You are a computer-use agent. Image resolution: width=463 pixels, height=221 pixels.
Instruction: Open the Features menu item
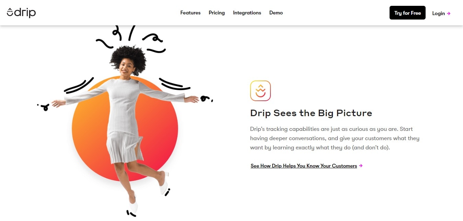coord(190,13)
